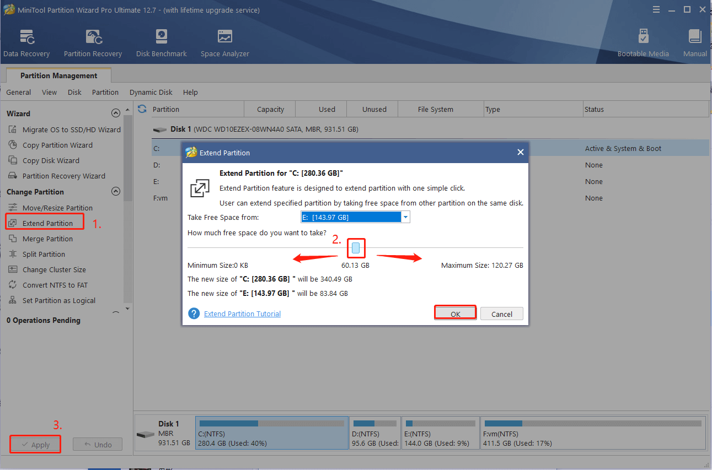Image resolution: width=712 pixels, height=470 pixels.
Task: Sort by File System column header
Action: pyautogui.click(x=441, y=109)
